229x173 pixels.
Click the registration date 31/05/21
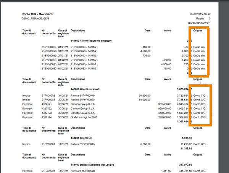[63, 95]
